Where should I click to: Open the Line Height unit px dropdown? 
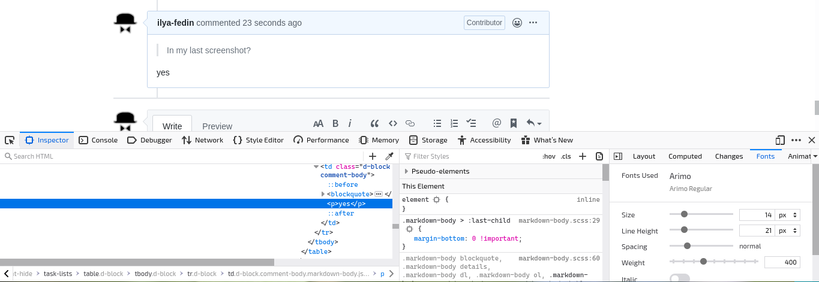[x=788, y=231]
